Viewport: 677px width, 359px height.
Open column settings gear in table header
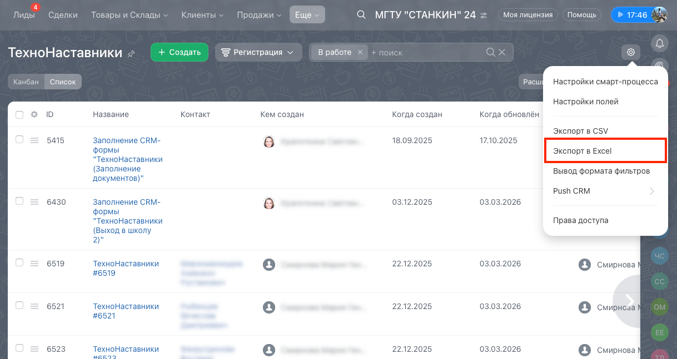34,114
